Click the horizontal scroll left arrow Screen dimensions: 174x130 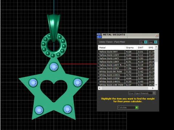pos(100,88)
